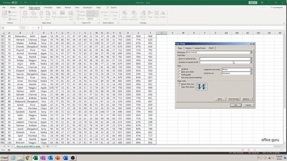Switch to the Page tab in dialog
Viewport: 287px width, 161px height.
(180, 48)
